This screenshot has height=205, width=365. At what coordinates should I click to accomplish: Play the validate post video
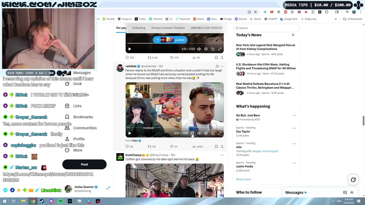coord(129,133)
